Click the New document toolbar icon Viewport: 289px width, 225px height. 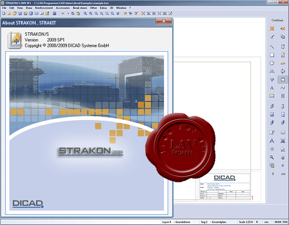[4, 13]
